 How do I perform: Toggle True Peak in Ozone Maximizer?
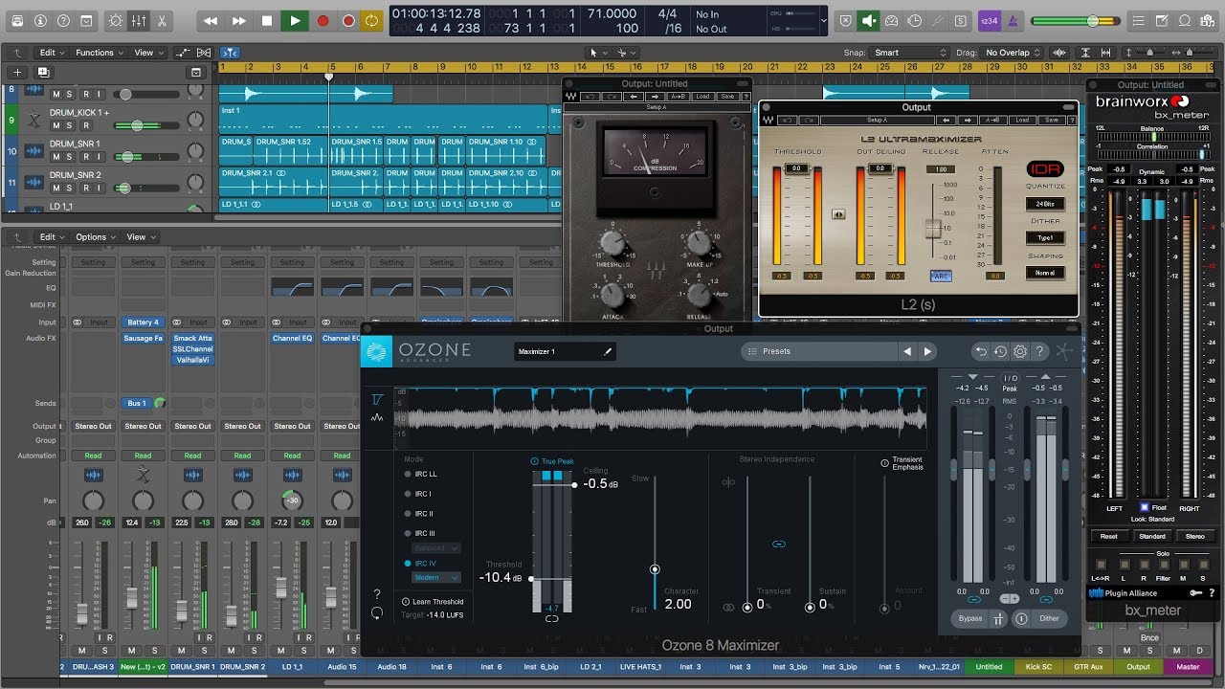tap(550, 461)
